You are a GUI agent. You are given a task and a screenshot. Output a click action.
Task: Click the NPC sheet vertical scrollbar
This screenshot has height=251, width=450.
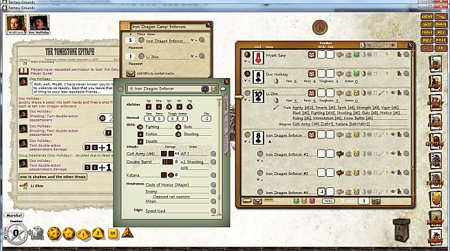pos(219,156)
